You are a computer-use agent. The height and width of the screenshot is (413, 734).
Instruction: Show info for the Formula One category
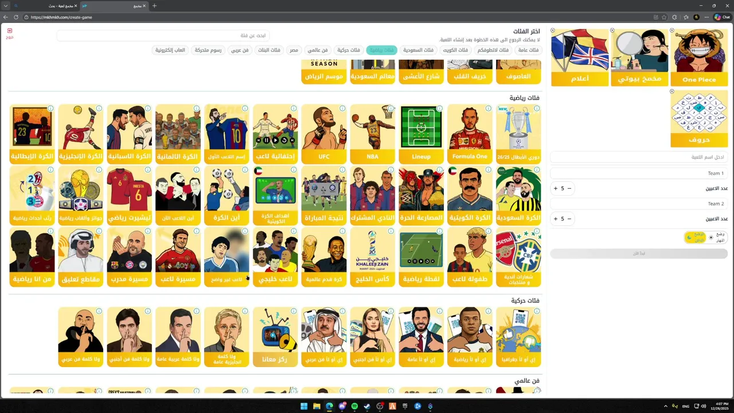click(x=488, y=108)
